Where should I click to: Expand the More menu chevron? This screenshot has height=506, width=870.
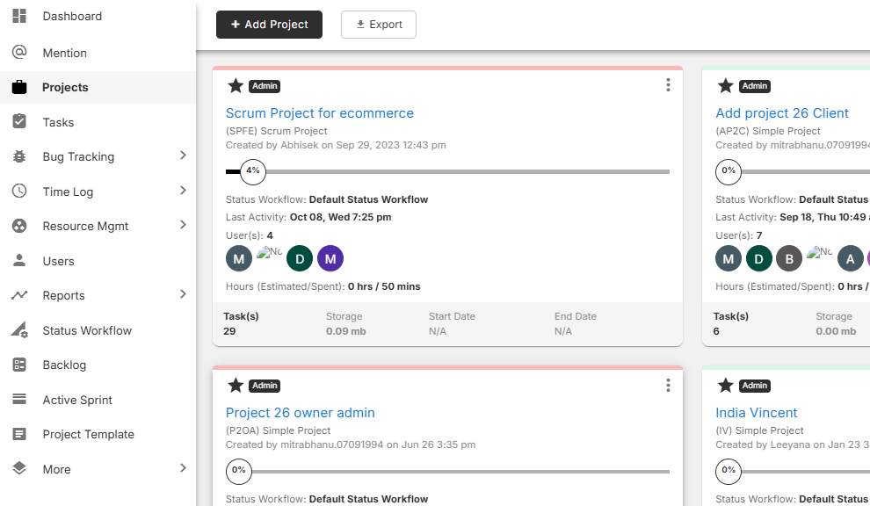tap(183, 468)
